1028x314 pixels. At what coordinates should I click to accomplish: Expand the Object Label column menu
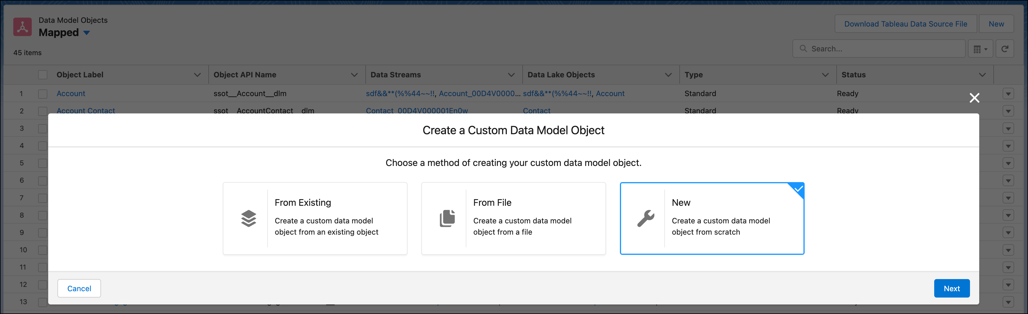coord(197,75)
